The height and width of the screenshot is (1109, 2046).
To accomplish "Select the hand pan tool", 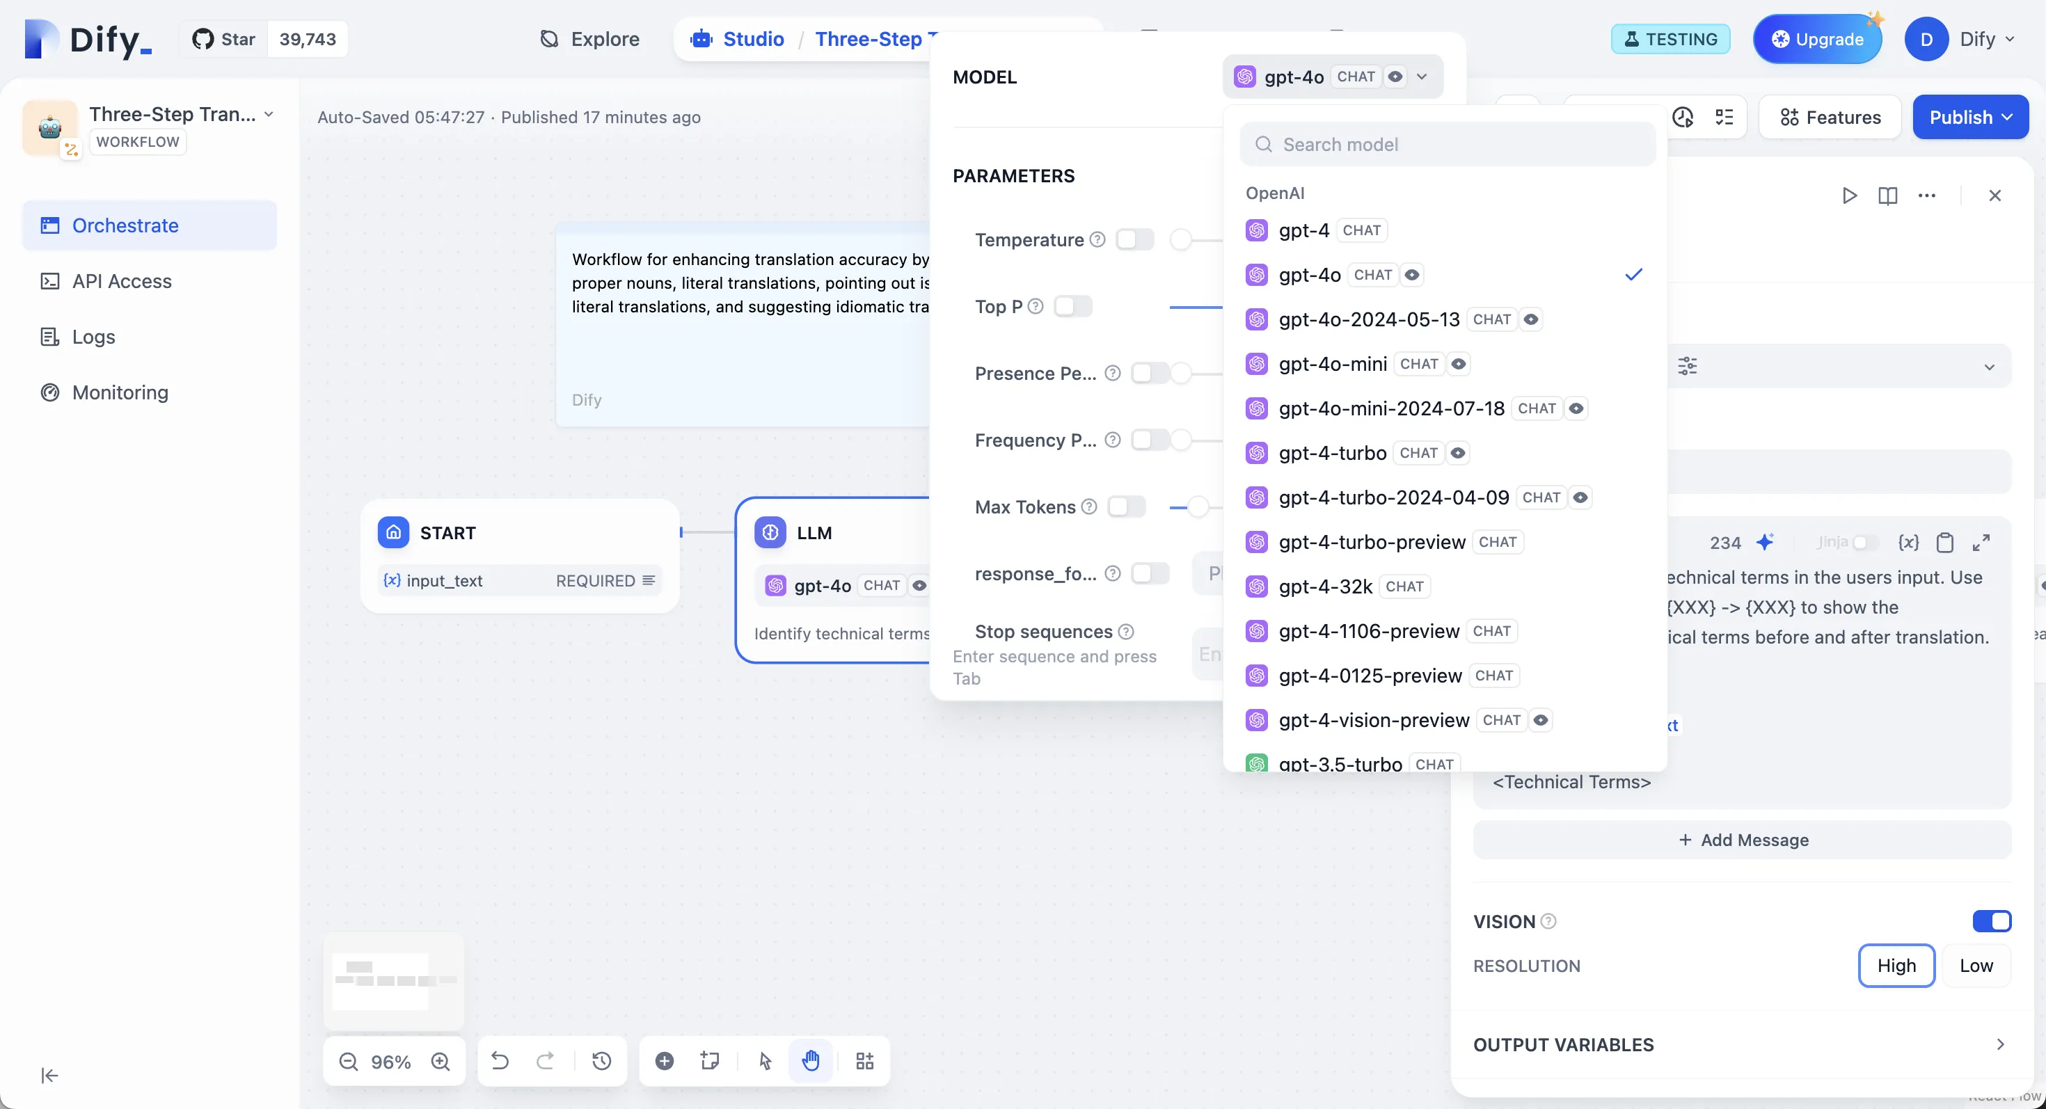I will tap(810, 1060).
